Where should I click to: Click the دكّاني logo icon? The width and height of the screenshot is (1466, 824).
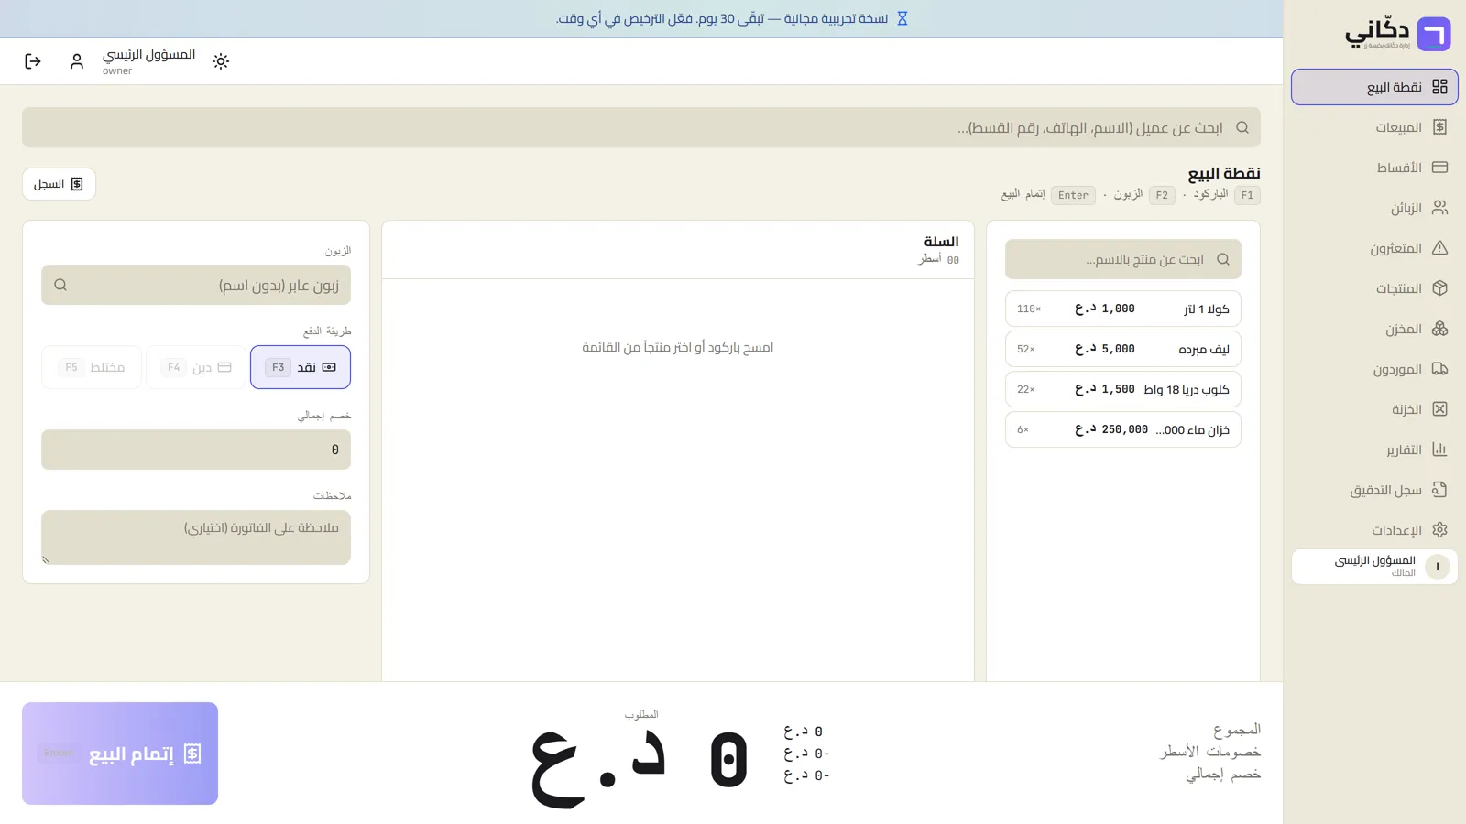(x=1434, y=35)
